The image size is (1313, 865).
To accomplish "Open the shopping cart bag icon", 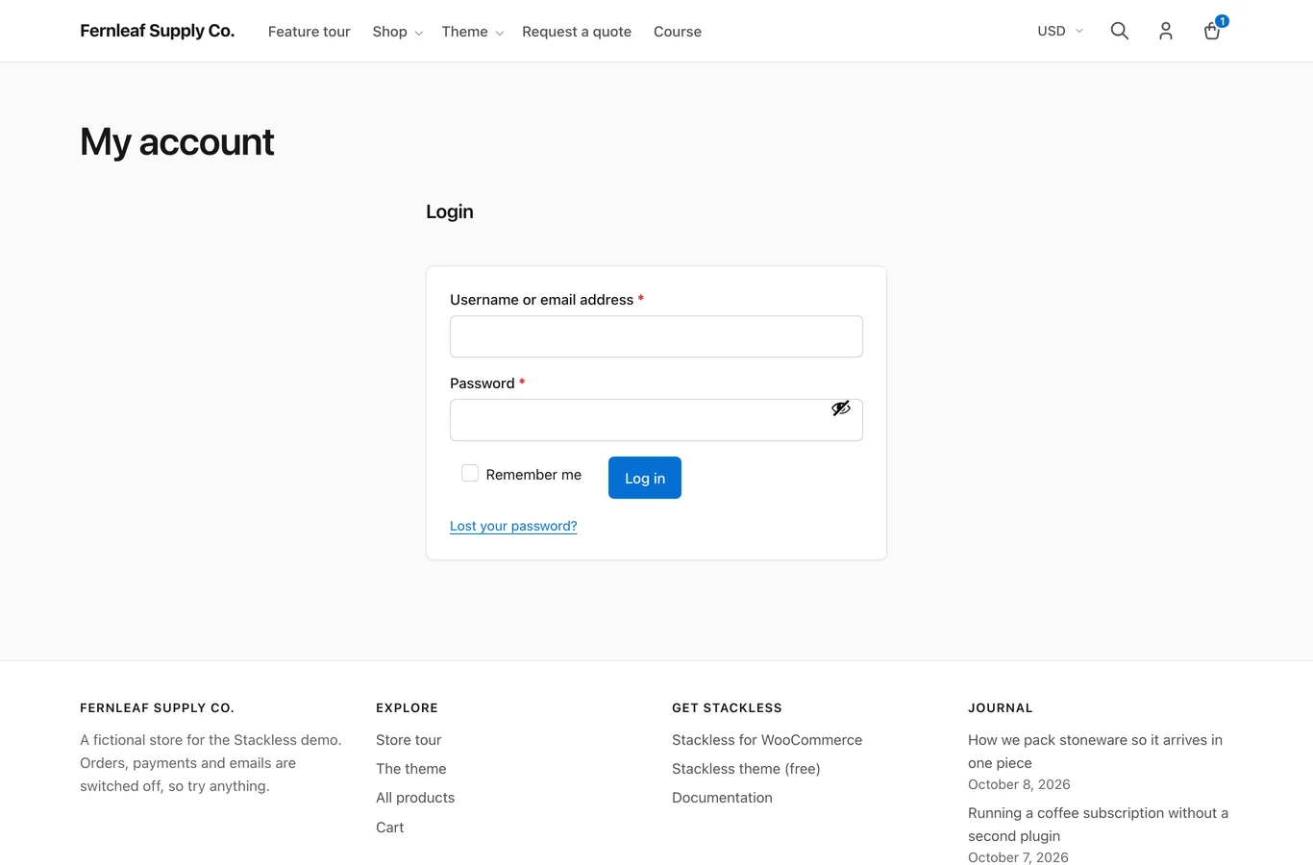I will click(1212, 31).
